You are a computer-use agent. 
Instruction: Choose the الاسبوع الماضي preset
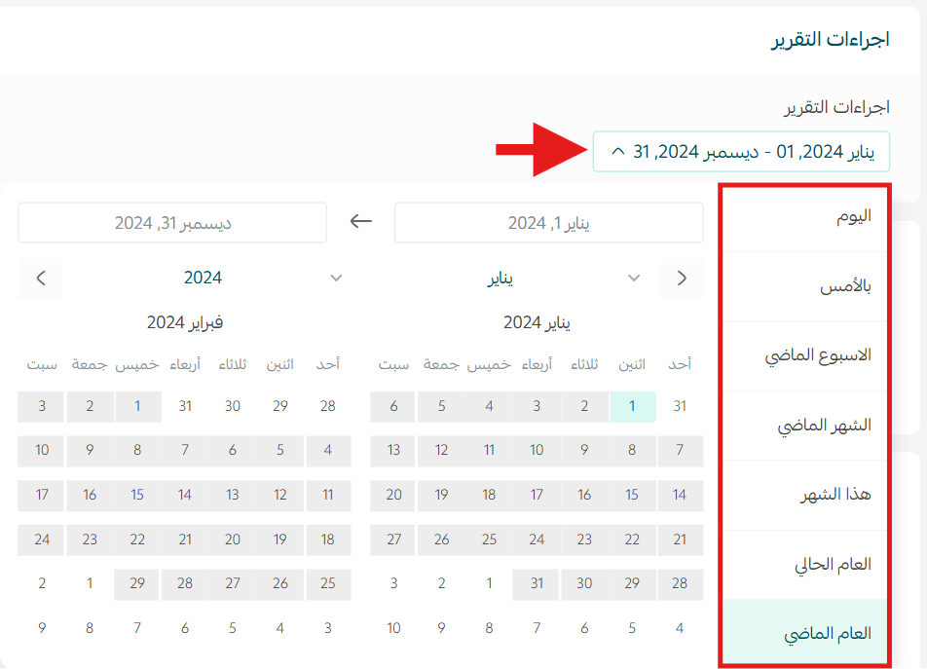point(804,355)
